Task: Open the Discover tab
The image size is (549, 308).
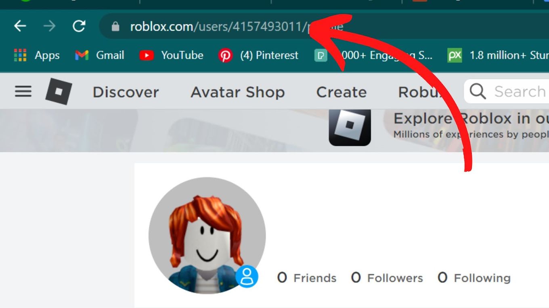Action: [x=126, y=92]
